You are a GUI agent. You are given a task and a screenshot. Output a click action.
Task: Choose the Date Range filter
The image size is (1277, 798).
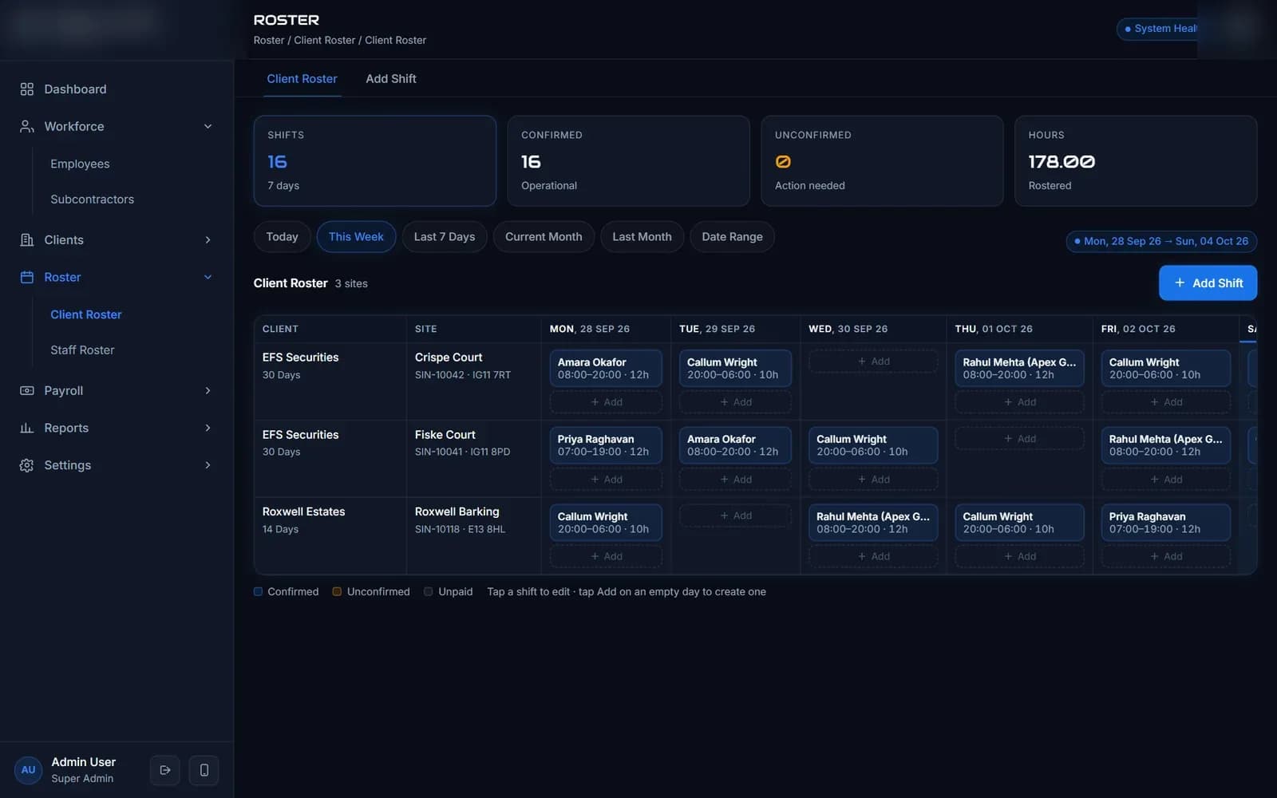pyautogui.click(x=732, y=237)
